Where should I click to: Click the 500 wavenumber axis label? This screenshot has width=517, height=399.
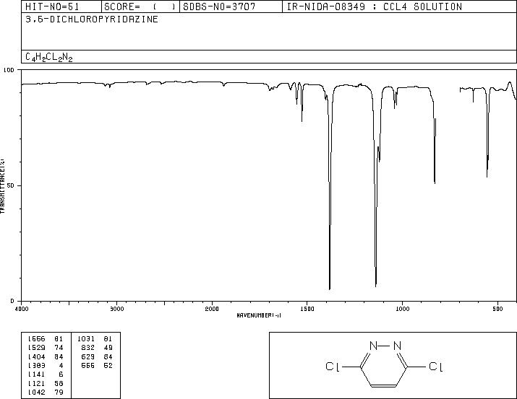pos(497,309)
